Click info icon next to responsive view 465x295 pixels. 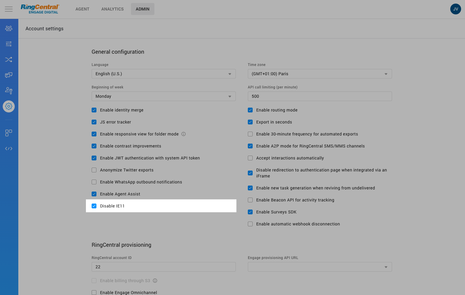pos(184,134)
